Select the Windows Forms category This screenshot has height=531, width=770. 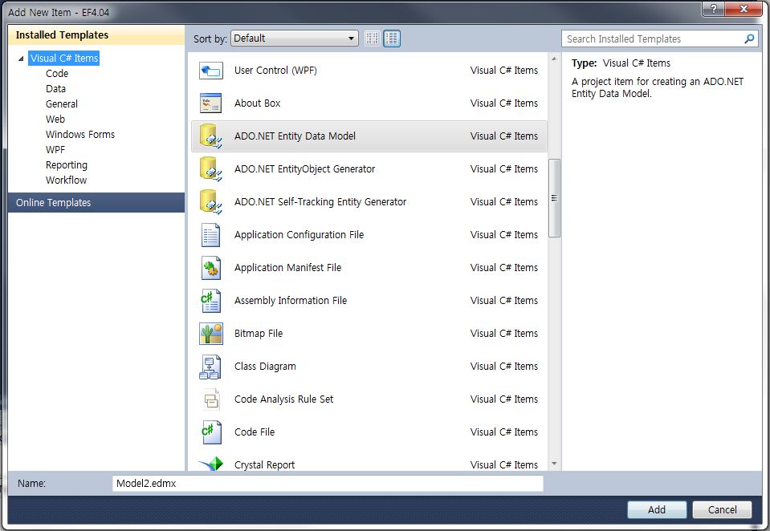(80, 135)
